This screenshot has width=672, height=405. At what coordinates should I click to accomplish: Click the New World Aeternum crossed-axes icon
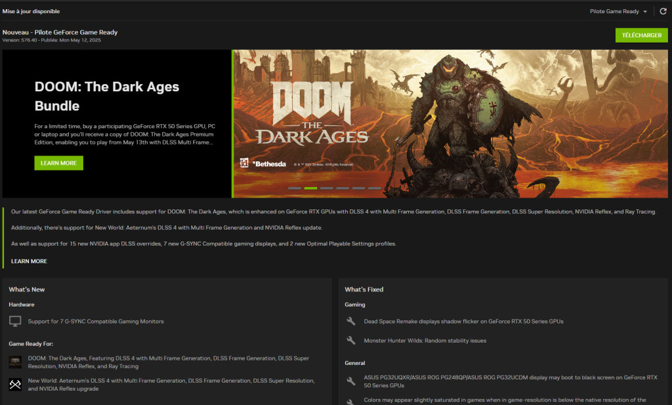(15, 385)
